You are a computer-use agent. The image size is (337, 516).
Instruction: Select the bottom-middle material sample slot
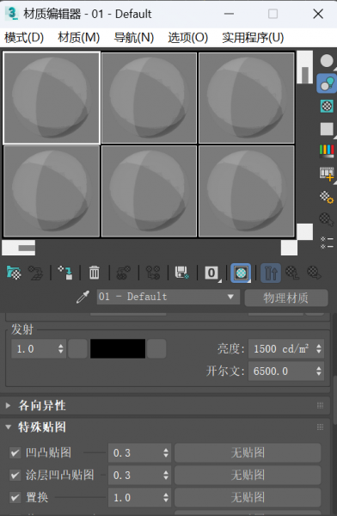[149, 191]
